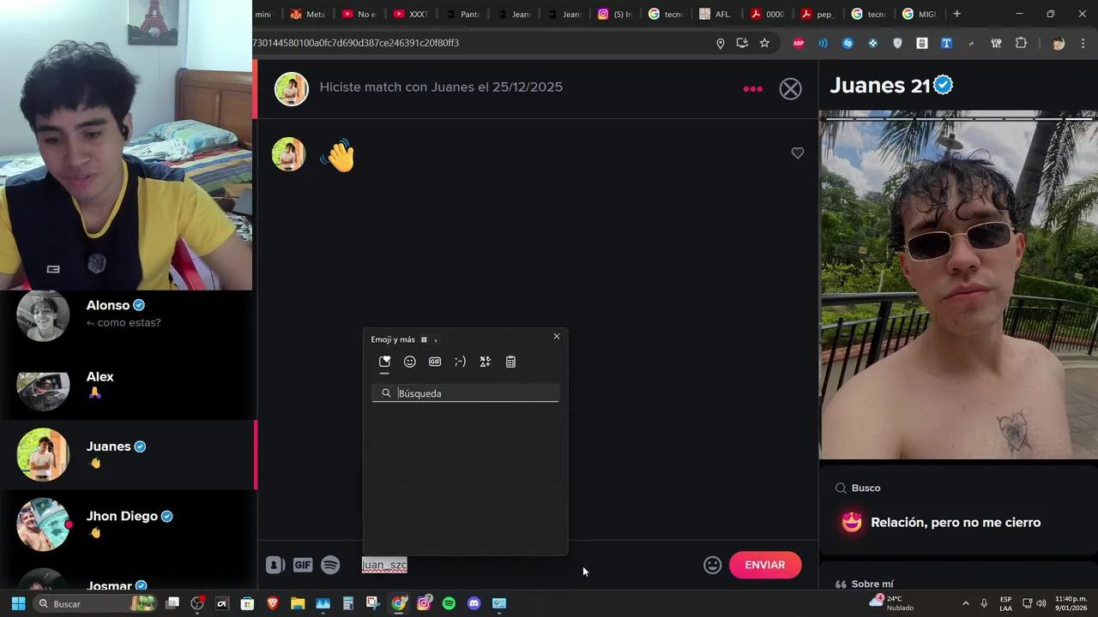Click the Busco section label
This screenshot has height=617, width=1098.
point(866,488)
